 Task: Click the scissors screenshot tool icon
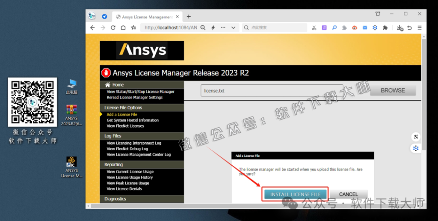click(314, 28)
